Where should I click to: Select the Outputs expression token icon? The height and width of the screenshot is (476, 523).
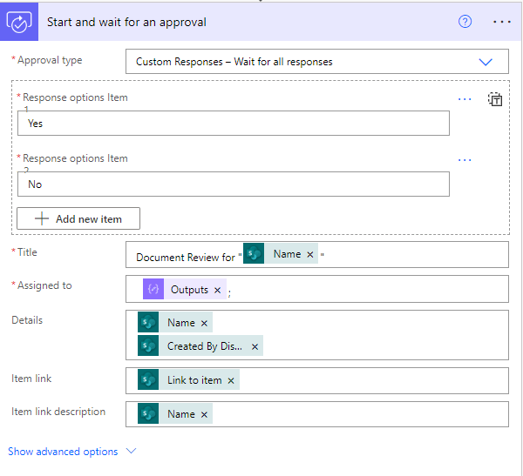click(153, 289)
